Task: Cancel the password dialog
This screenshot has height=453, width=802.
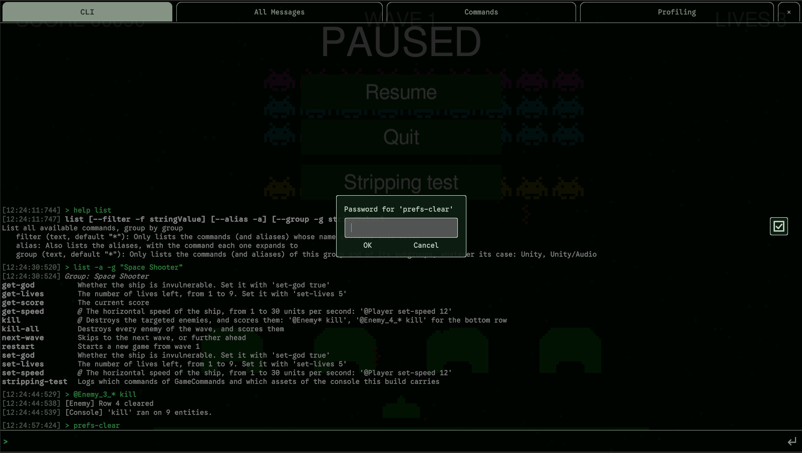Action: [x=426, y=245]
